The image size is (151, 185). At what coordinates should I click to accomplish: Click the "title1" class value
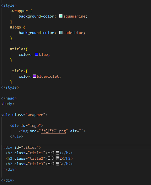coord(37,153)
